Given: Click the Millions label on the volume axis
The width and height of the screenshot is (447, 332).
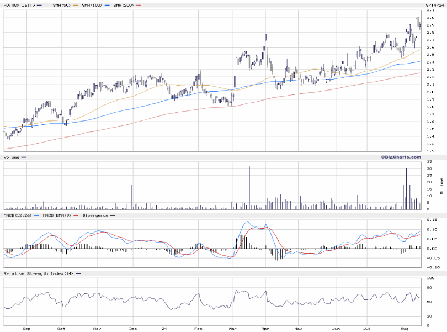Looking at the screenshot, I should [441, 186].
